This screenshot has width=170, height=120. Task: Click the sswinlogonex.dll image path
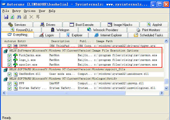tap(125, 88)
